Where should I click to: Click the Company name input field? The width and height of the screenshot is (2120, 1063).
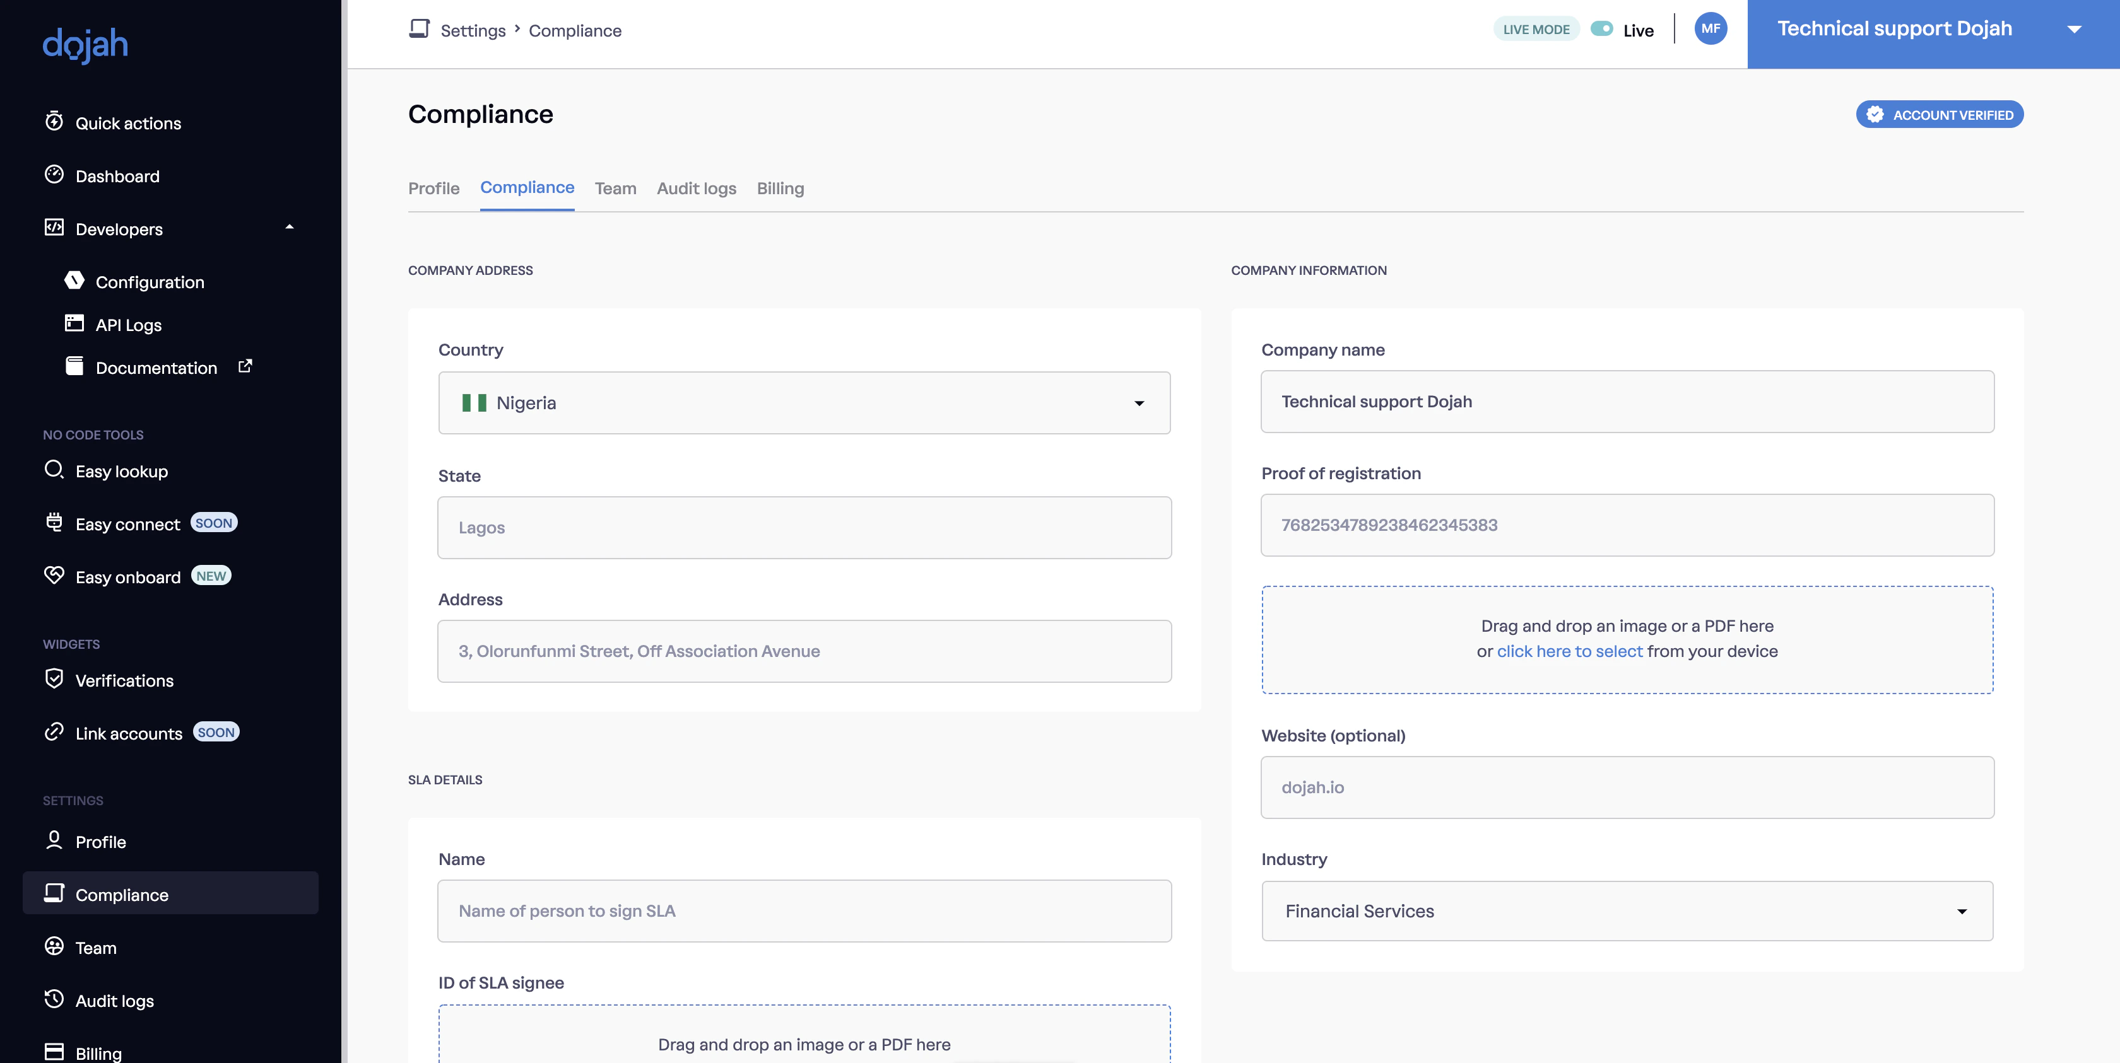point(1626,402)
